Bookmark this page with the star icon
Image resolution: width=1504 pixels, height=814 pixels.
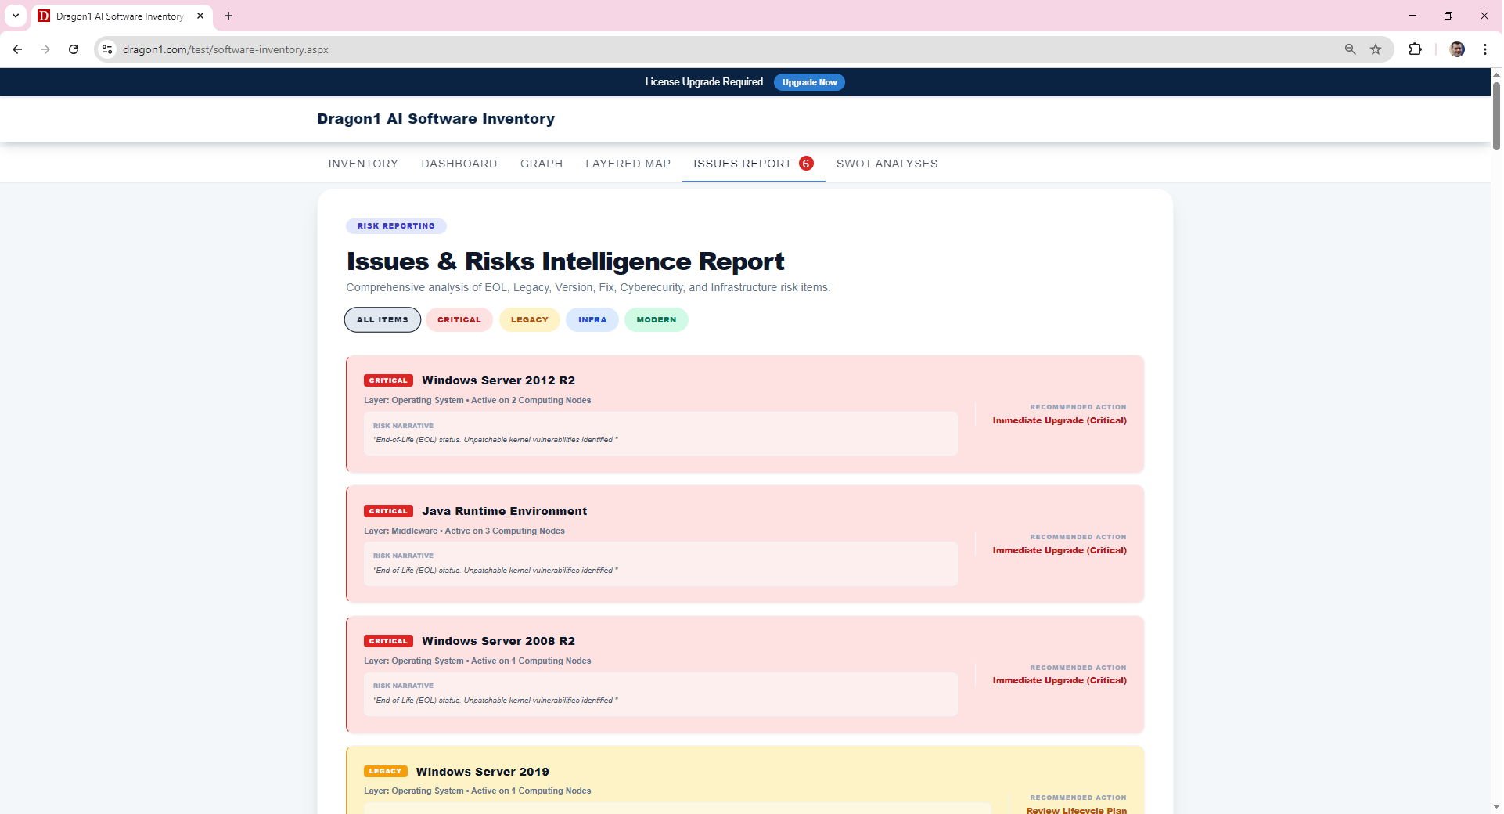point(1376,49)
